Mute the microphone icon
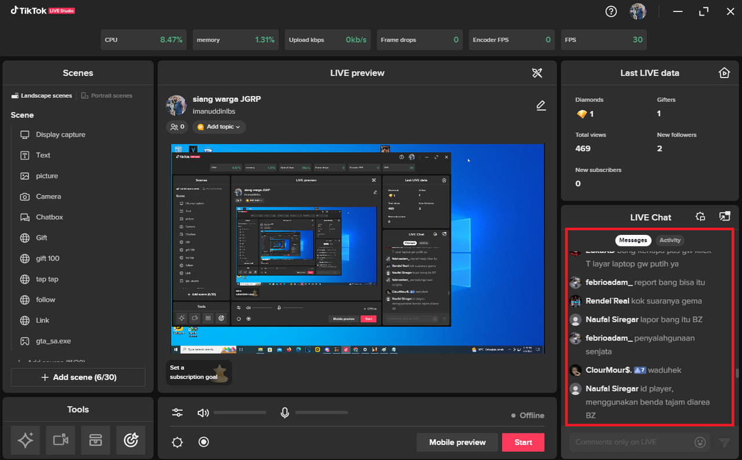The image size is (742, 460). (285, 413)
